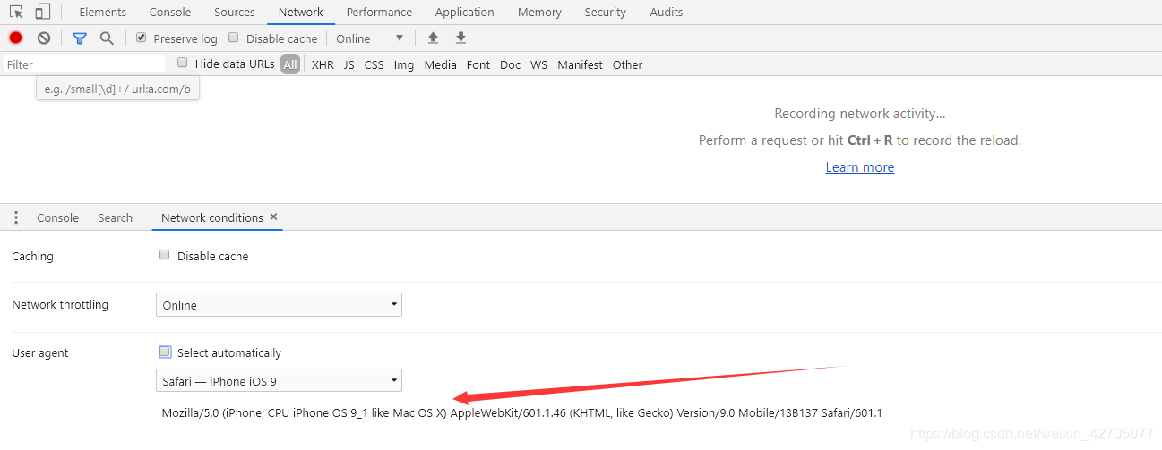Select the drawer Network conditions tab

tap(212, 217)
